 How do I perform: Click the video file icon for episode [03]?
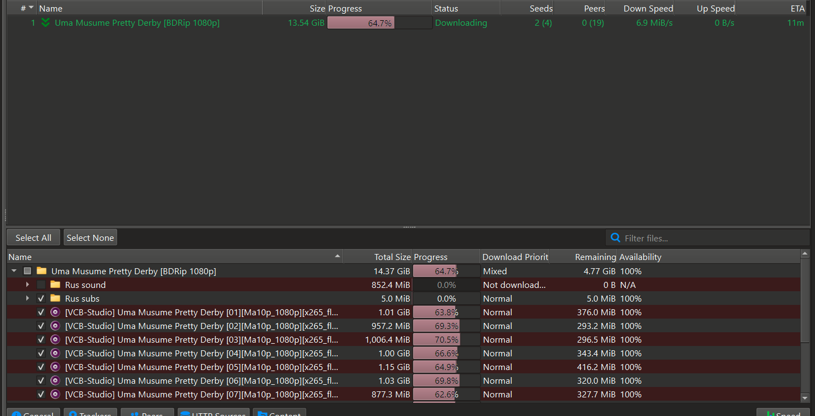[x=55, y=339]
